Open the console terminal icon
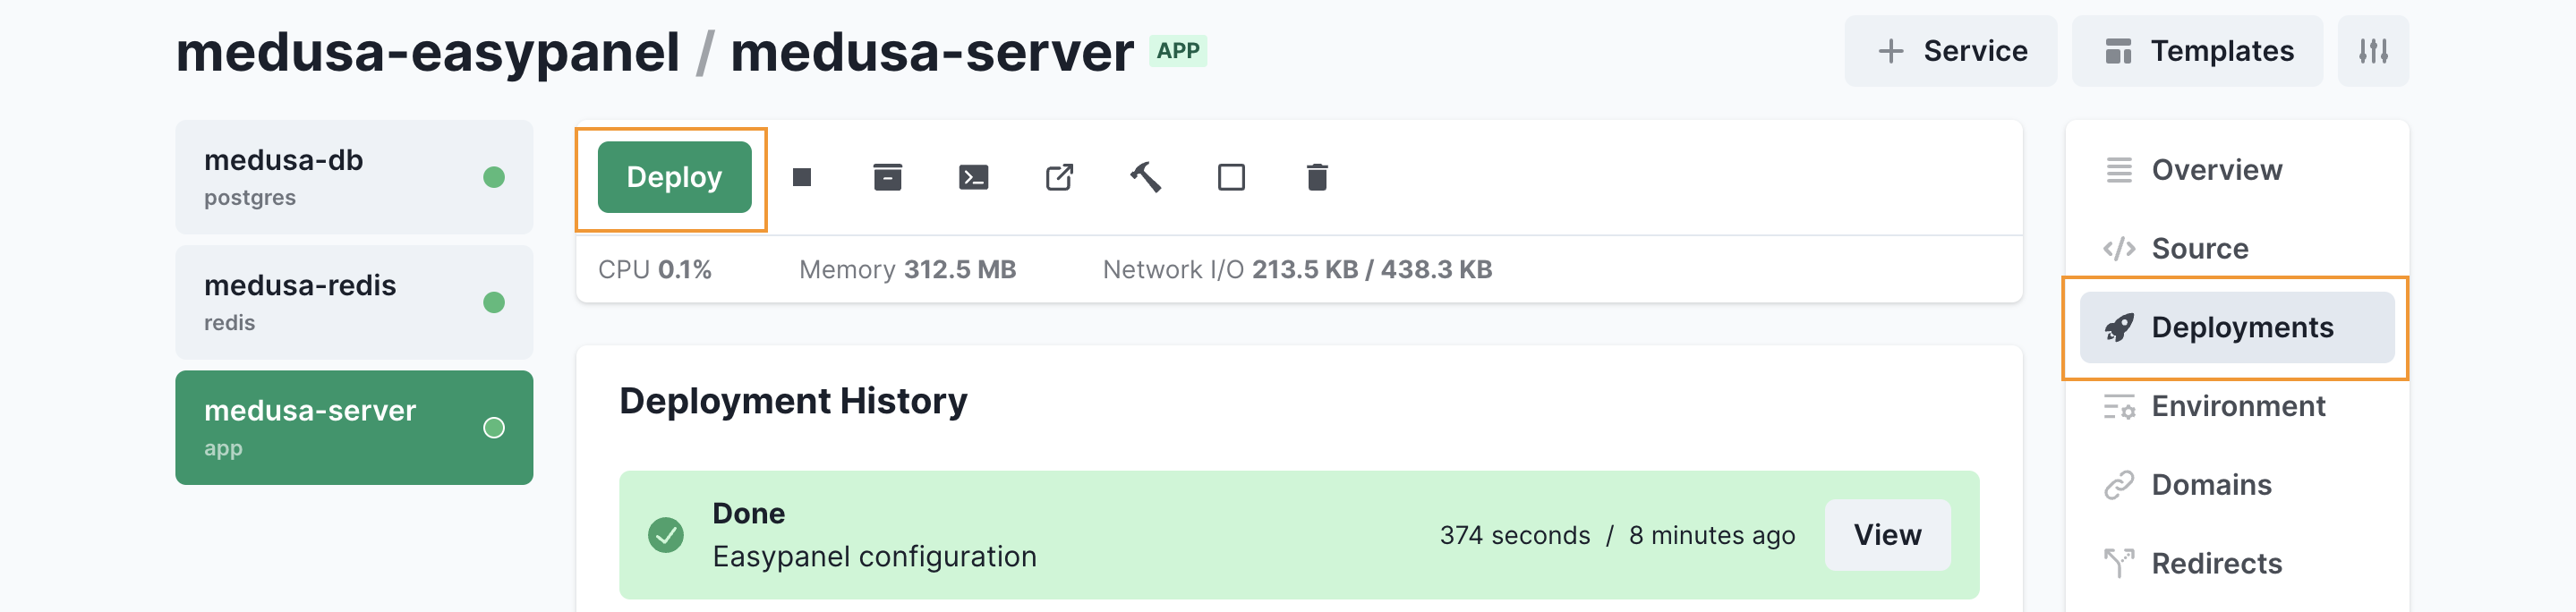The image size is (2576, 612). [973, 177]
